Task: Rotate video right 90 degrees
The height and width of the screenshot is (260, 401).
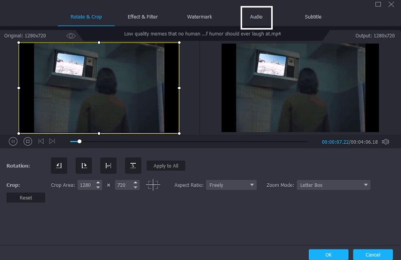Action: point(83,165)
